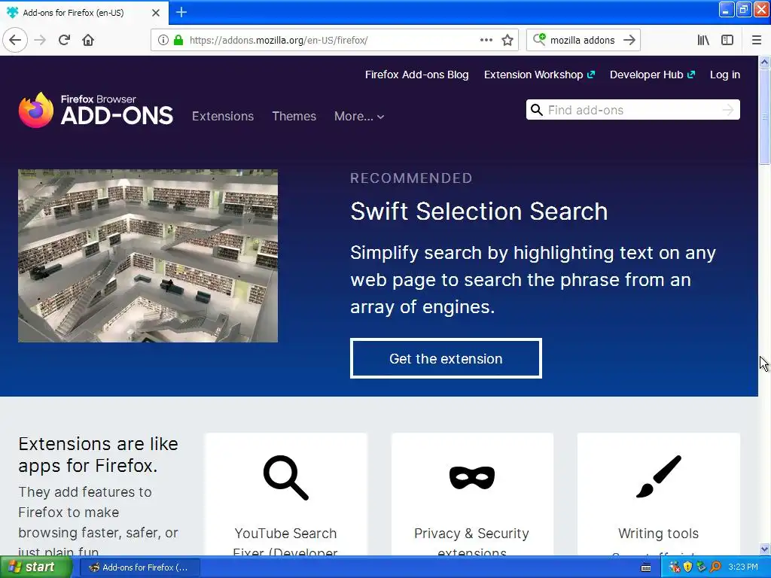Submit the mozilla addons search arrow
This screenshot has height=578, width=771.
point(629,40)
